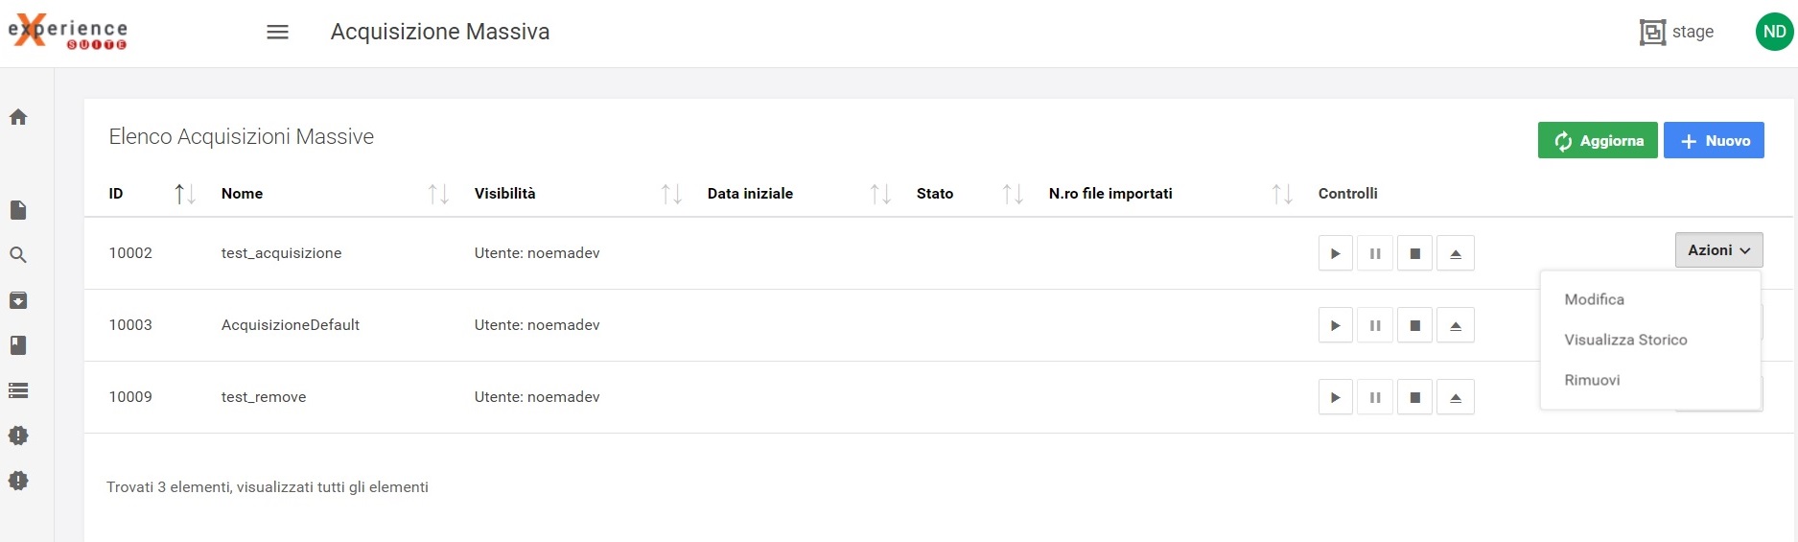1798x542 pixels.
Task: Select Rimuovi from the Azioni menu
Action: pos(1592,380)
